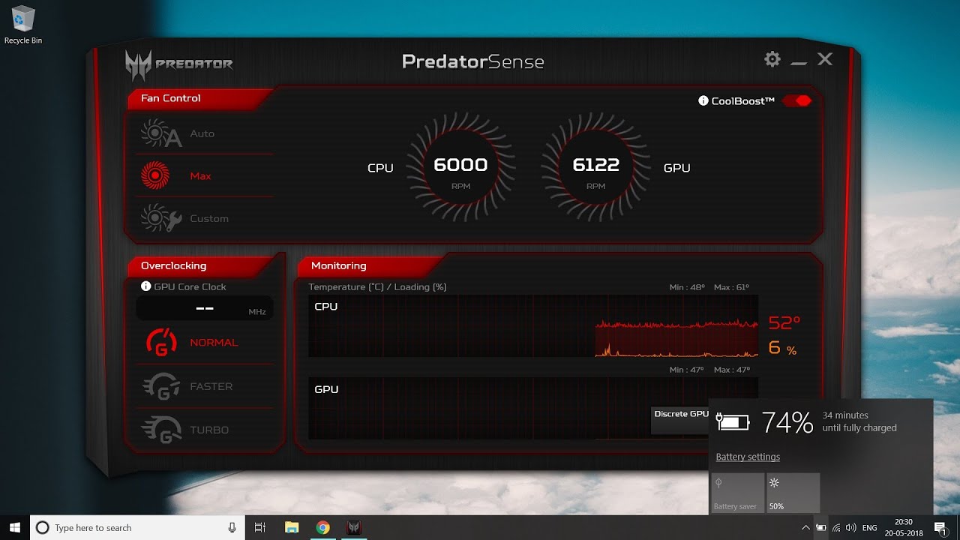
Task: Click the volume speaker tray icon
Action: pyautogui.click(x=851, y=528)
